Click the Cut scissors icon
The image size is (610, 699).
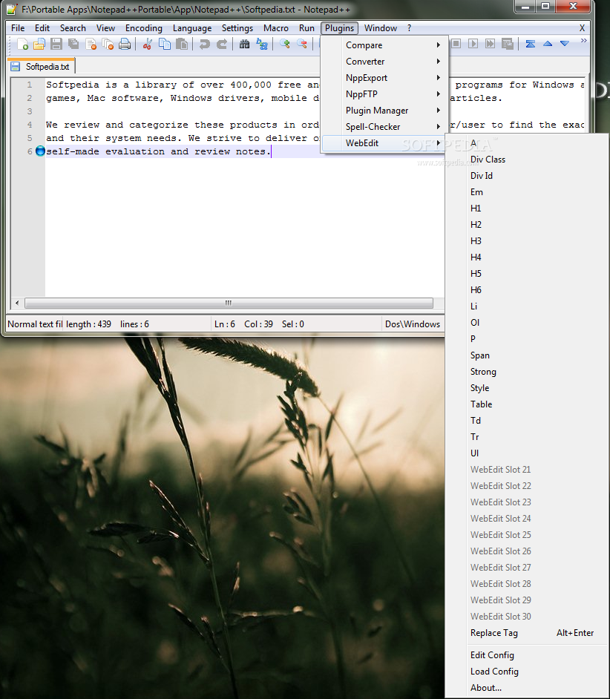147,44
